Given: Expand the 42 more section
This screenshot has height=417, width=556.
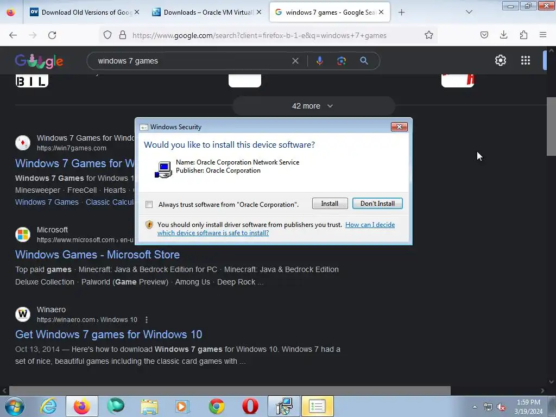Looking at the screenshot, I should click(313, 106).
